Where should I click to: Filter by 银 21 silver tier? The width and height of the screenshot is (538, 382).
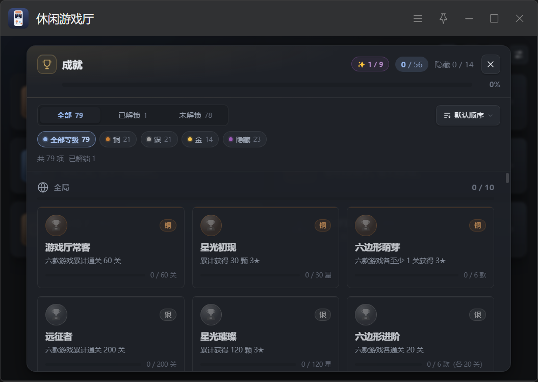pyautogui.click(x=159, y=139)
